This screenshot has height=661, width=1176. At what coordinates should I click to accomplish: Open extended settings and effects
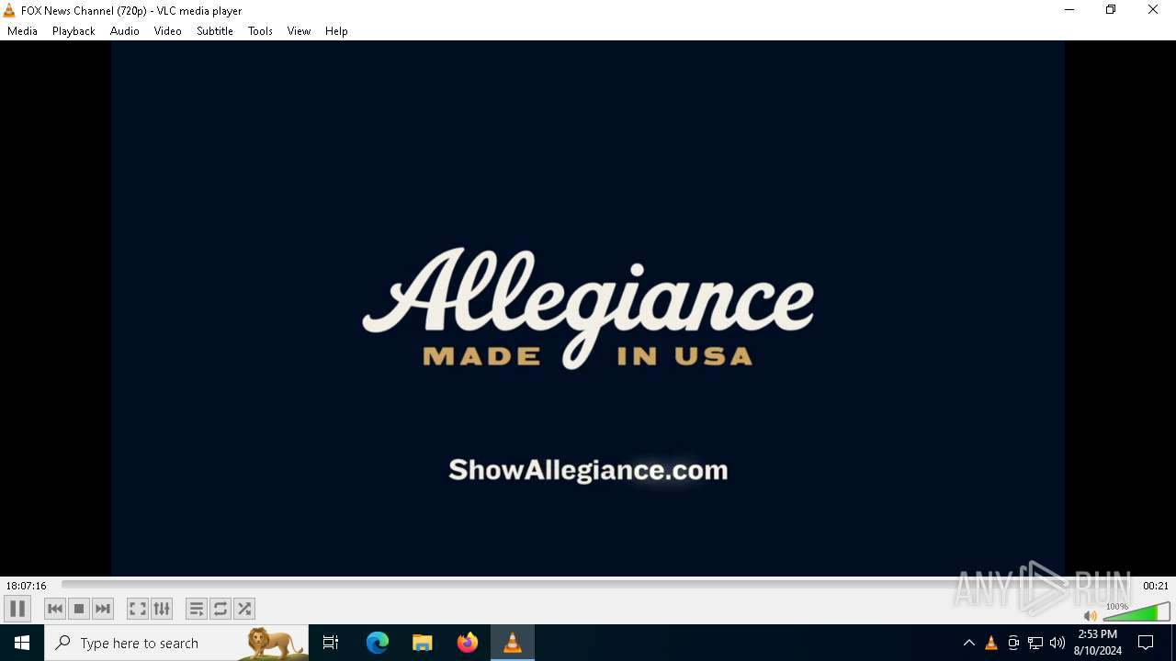(x=162, y=609)
